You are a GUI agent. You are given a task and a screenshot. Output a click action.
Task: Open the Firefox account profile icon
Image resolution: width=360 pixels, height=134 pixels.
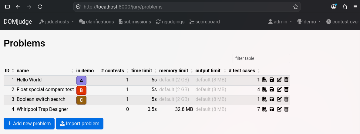334,7
